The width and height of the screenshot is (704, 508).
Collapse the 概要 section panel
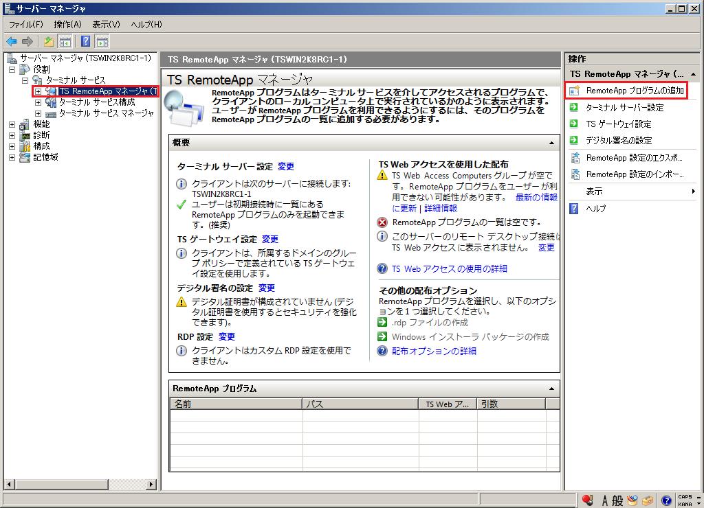click(x=551, y=143)
